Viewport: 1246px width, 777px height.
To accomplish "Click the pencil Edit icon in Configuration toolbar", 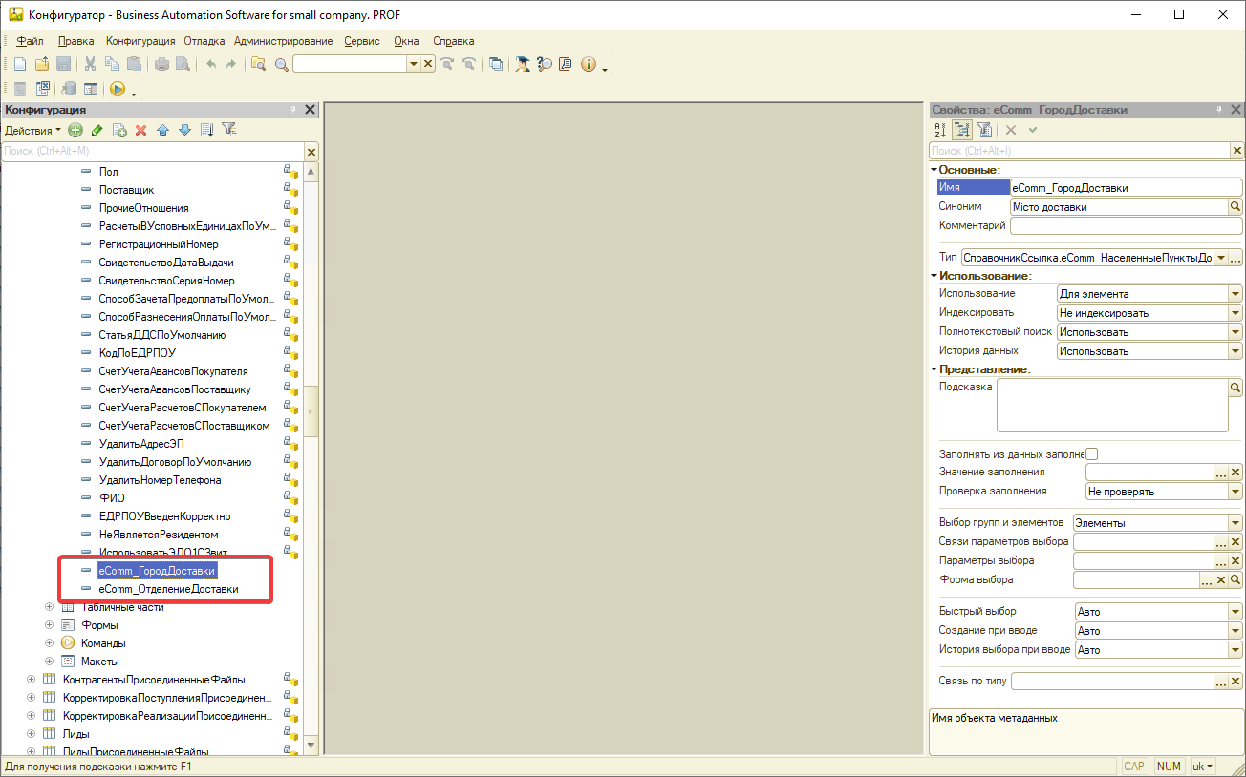I will [97, 130].
